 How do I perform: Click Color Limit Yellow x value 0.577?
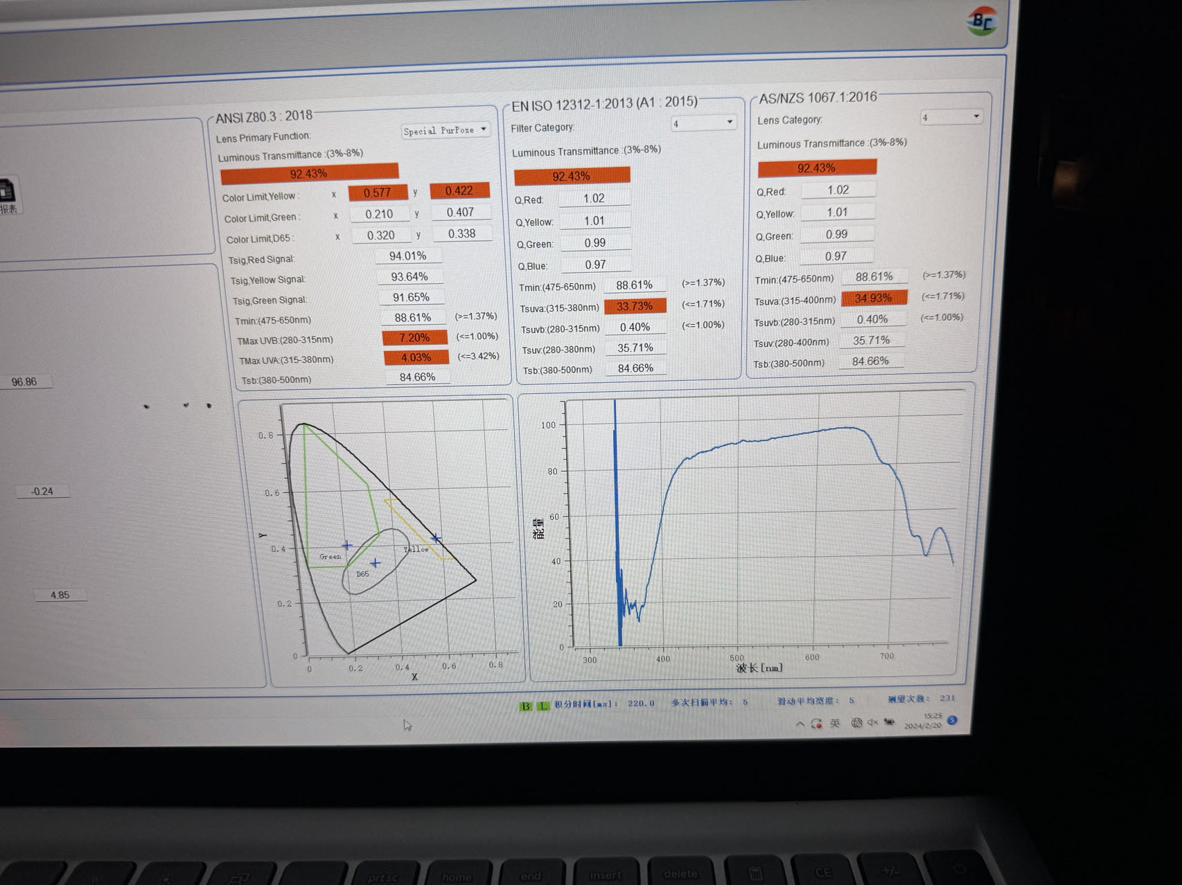[x=378, y=193]
